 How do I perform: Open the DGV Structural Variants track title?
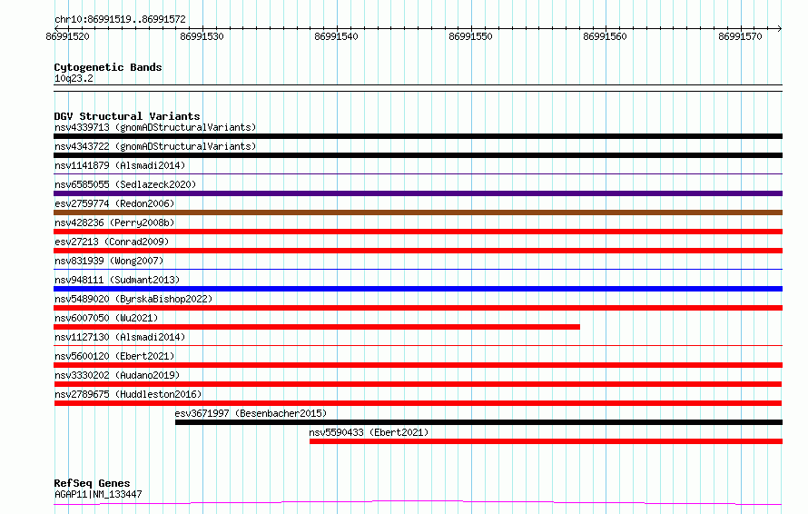(x=127, y=116)
